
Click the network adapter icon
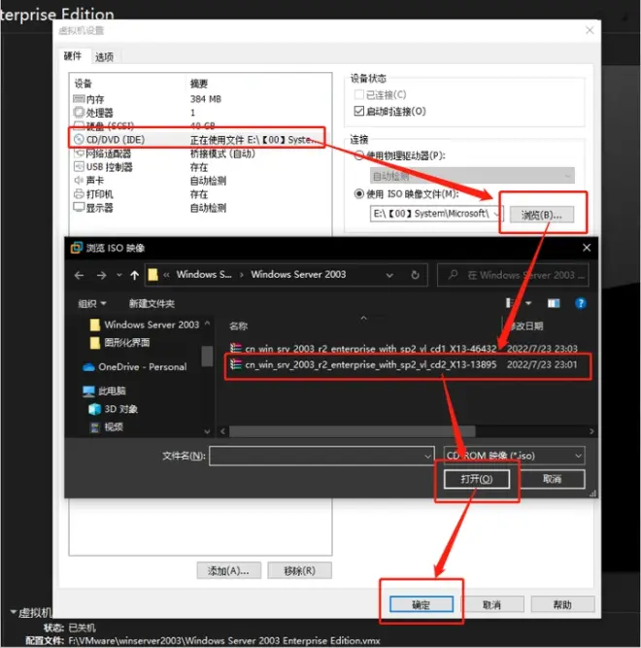click(x=79, y=153)
